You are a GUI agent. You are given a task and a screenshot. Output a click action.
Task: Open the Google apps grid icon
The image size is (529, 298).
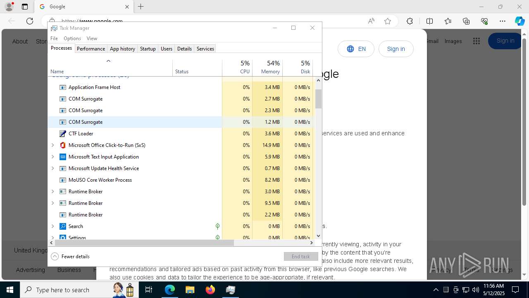pyautogui.click(x=477, y=41)
